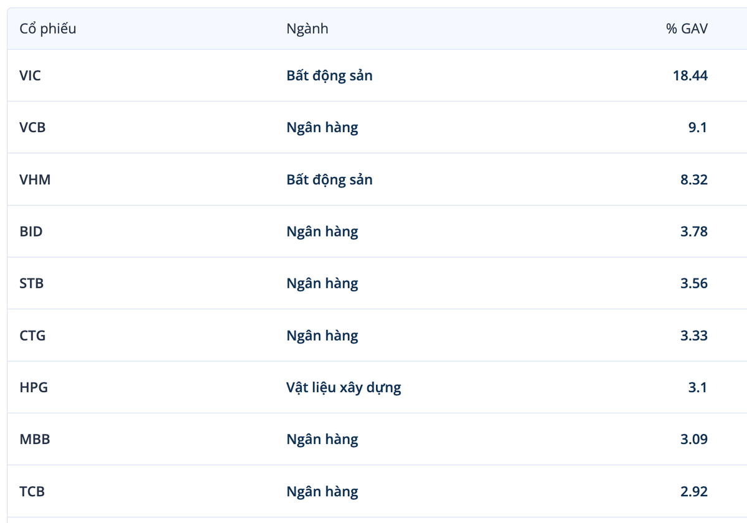Click Bất động sản sector for VIC
Viewport: 747px width, 523px height.
coord(329,75)
